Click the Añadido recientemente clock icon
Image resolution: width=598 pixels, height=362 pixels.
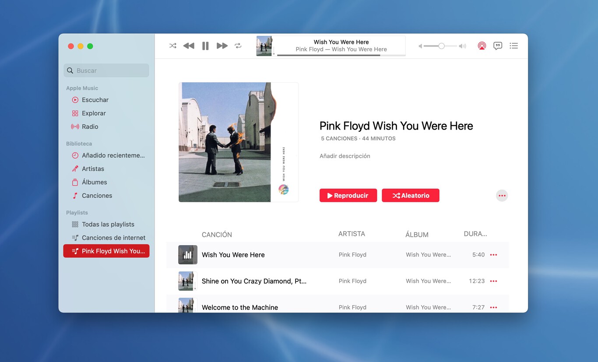click(x=75, y=155)
